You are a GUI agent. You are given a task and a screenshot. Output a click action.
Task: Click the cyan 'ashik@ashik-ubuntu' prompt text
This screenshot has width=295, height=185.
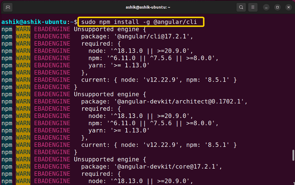pos(34,22)
